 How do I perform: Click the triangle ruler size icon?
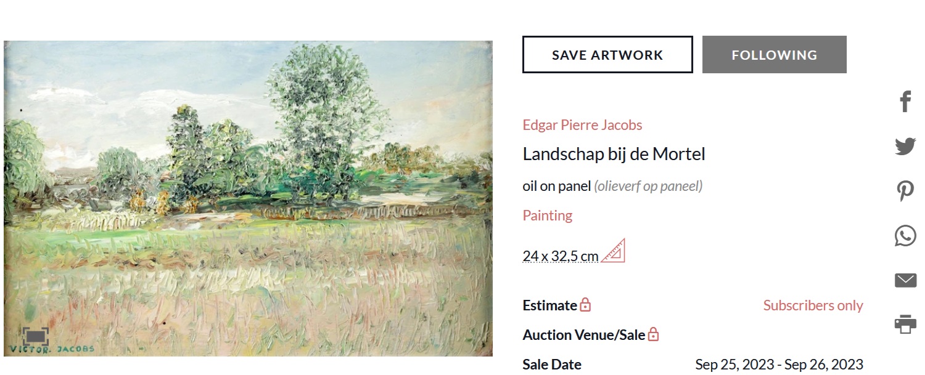pyautogui.click(x=613, y=251)
